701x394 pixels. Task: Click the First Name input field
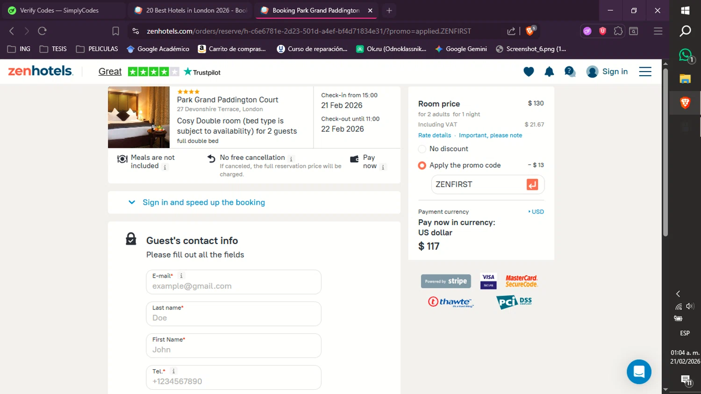coord(234,345)
